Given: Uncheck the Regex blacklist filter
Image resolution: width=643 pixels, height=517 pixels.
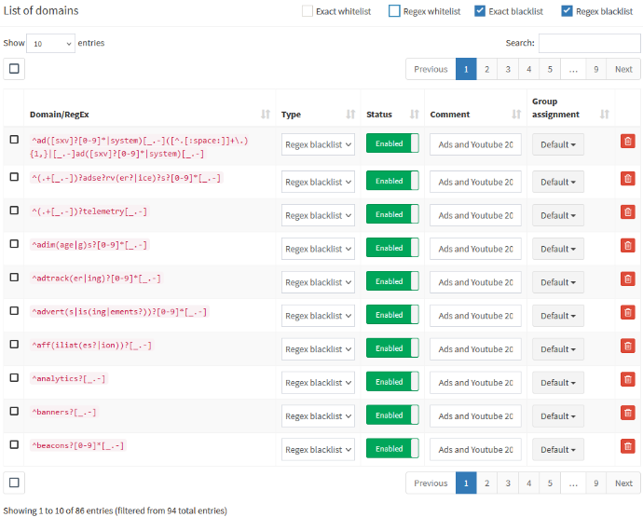Looking at the screenshot, I should 568,11.
